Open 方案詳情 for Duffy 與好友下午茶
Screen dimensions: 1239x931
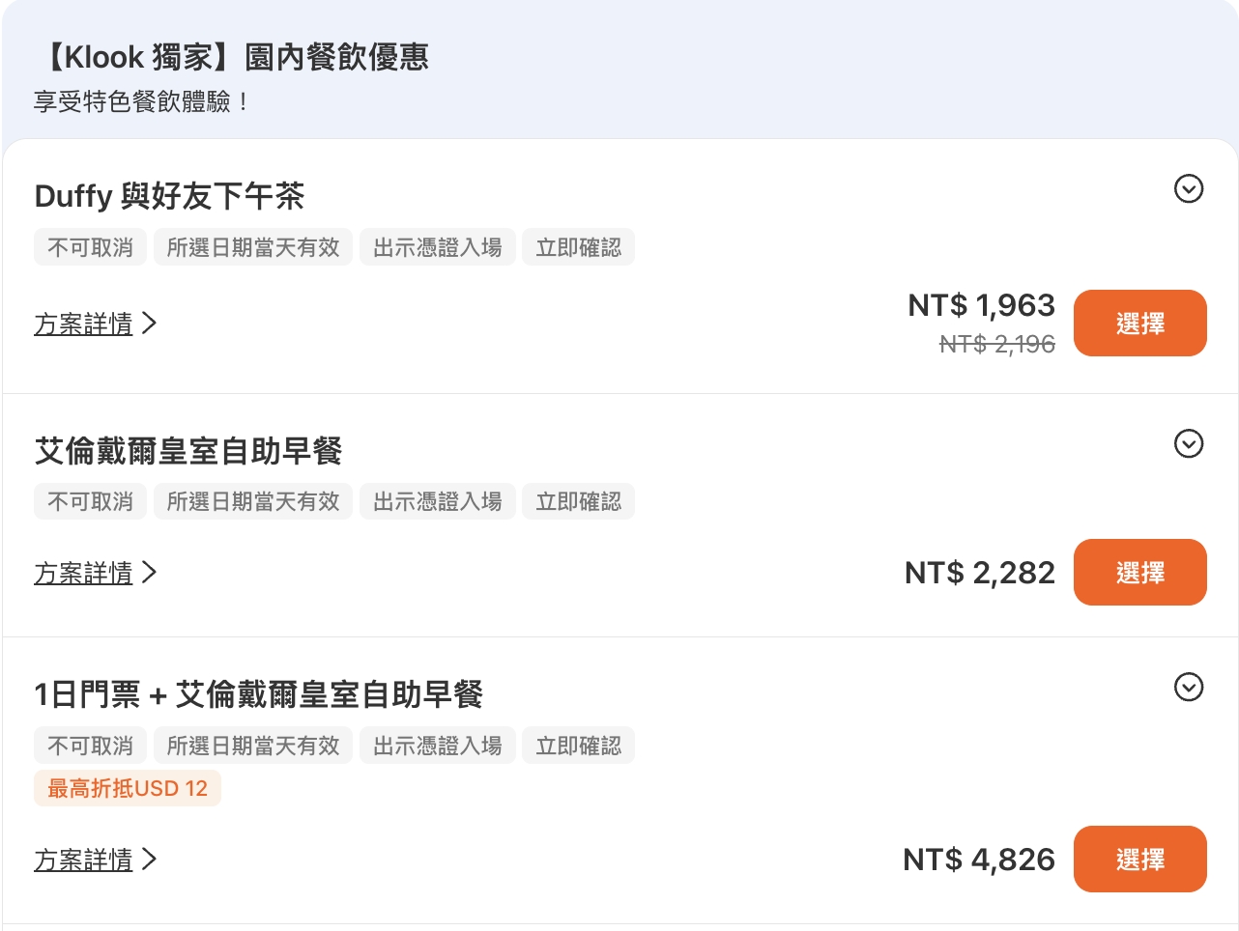[84, 324]
